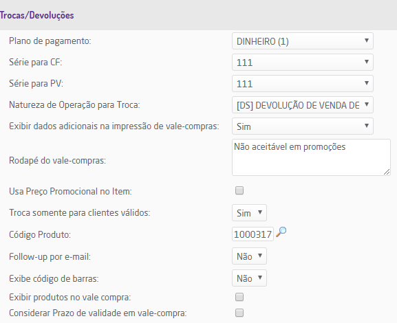Click the Trocas/Devoluções section header
This screenshot has height=323, width=397.
tap(36, 15)
